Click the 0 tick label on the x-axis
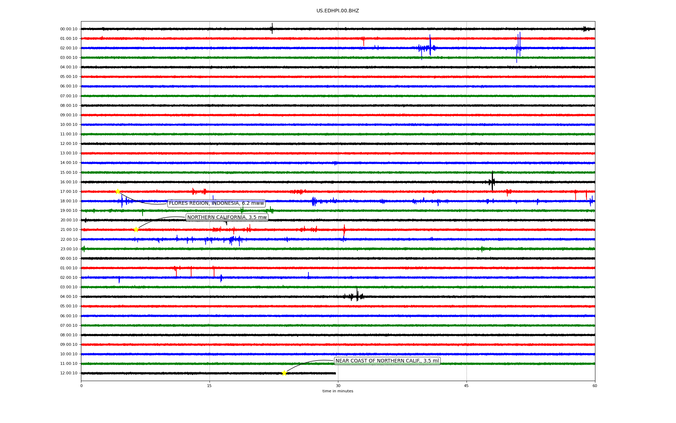 [x=81, y=386]
